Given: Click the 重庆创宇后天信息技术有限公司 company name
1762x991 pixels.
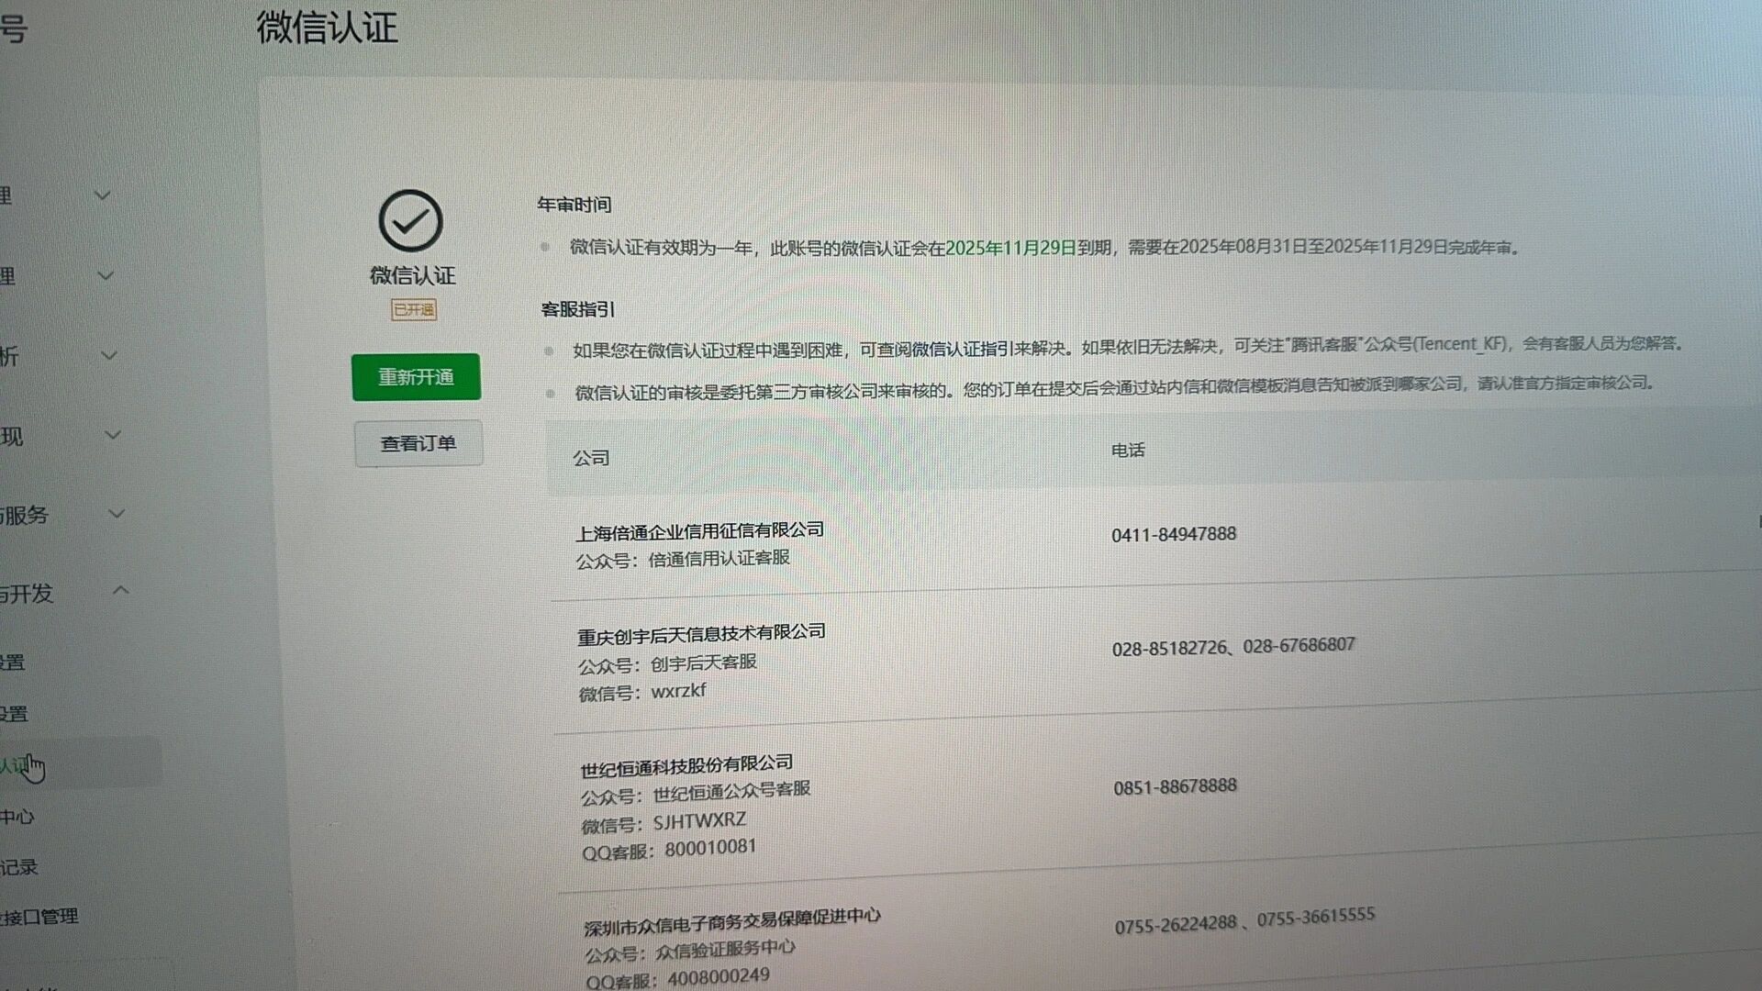Looking at the screenshot, I should coord(701,634).
